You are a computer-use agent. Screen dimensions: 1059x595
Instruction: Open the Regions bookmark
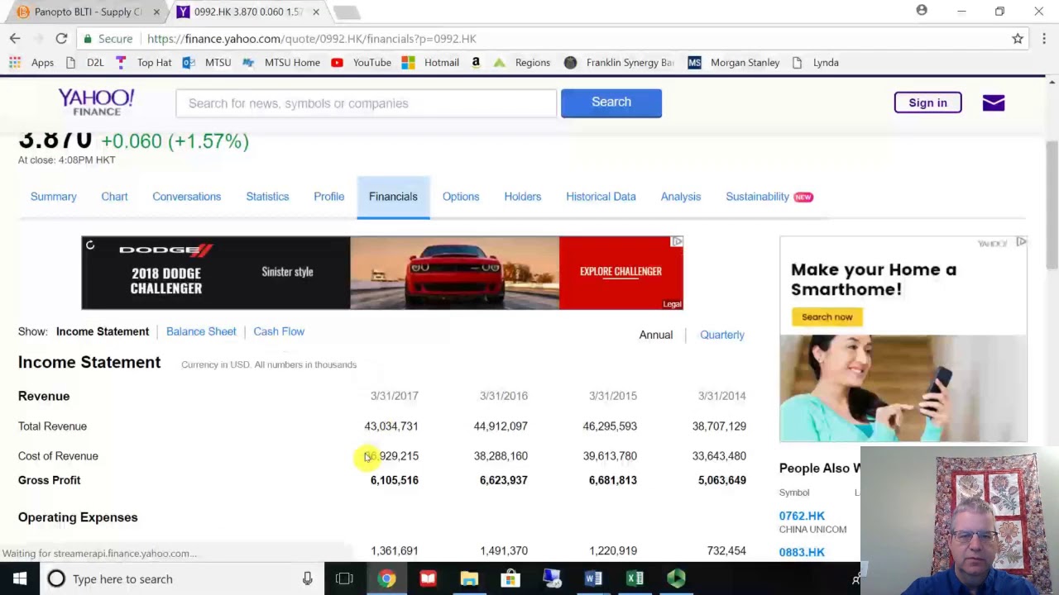pos(522,62)
